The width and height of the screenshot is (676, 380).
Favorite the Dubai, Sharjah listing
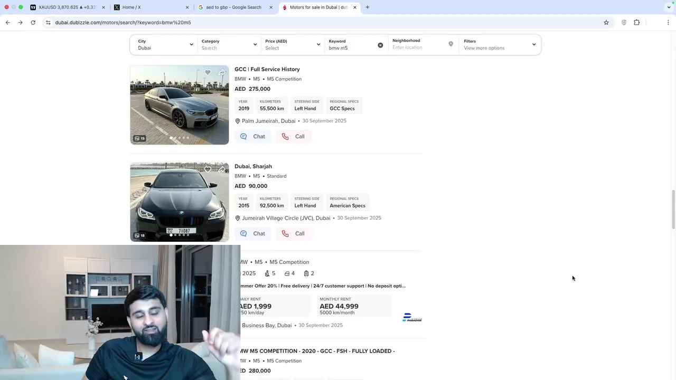(208, 169)
